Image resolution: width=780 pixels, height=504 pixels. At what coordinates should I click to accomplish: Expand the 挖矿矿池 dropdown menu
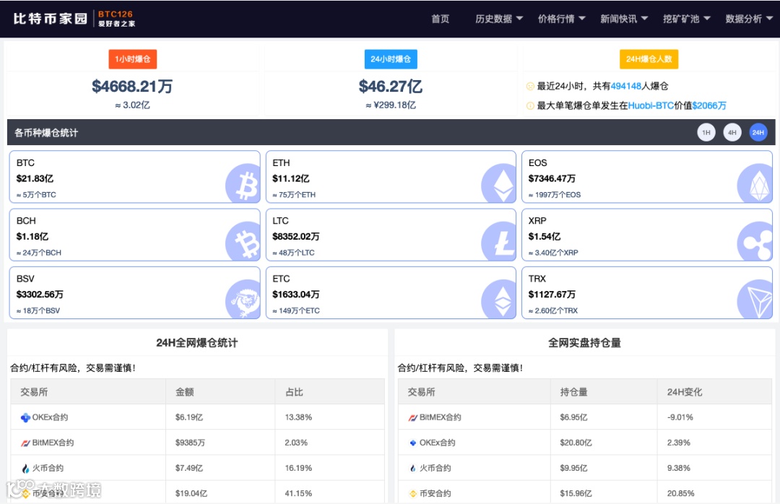pos(687,19)
